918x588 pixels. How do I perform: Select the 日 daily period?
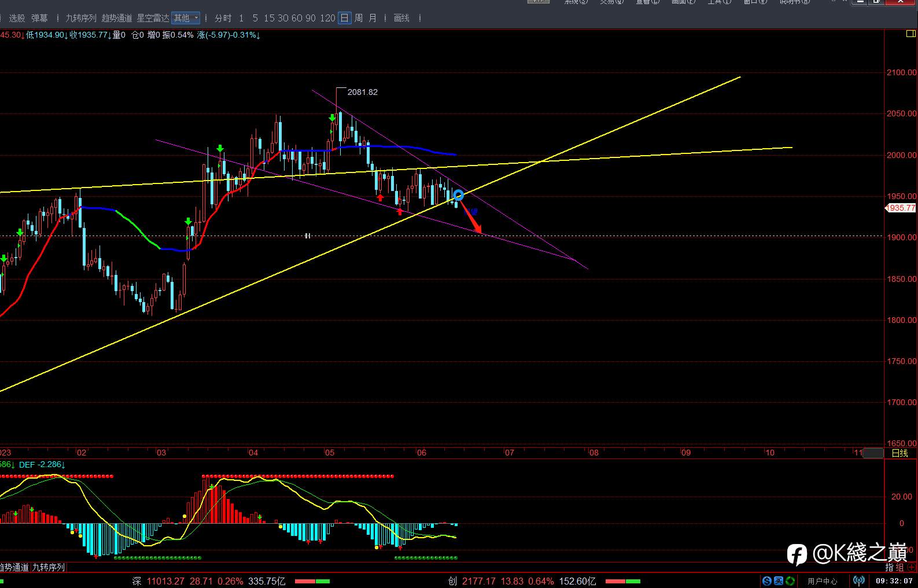point(344,19)
